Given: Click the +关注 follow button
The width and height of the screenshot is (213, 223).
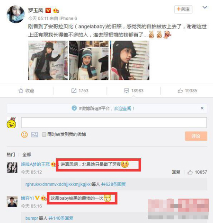Looking at the screenshot, I should pyautogui.click(x=183, y=9).
